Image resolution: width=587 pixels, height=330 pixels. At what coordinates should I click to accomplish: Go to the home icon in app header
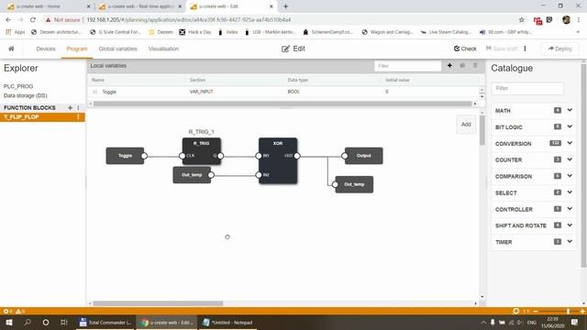click(x=11, y=49)
